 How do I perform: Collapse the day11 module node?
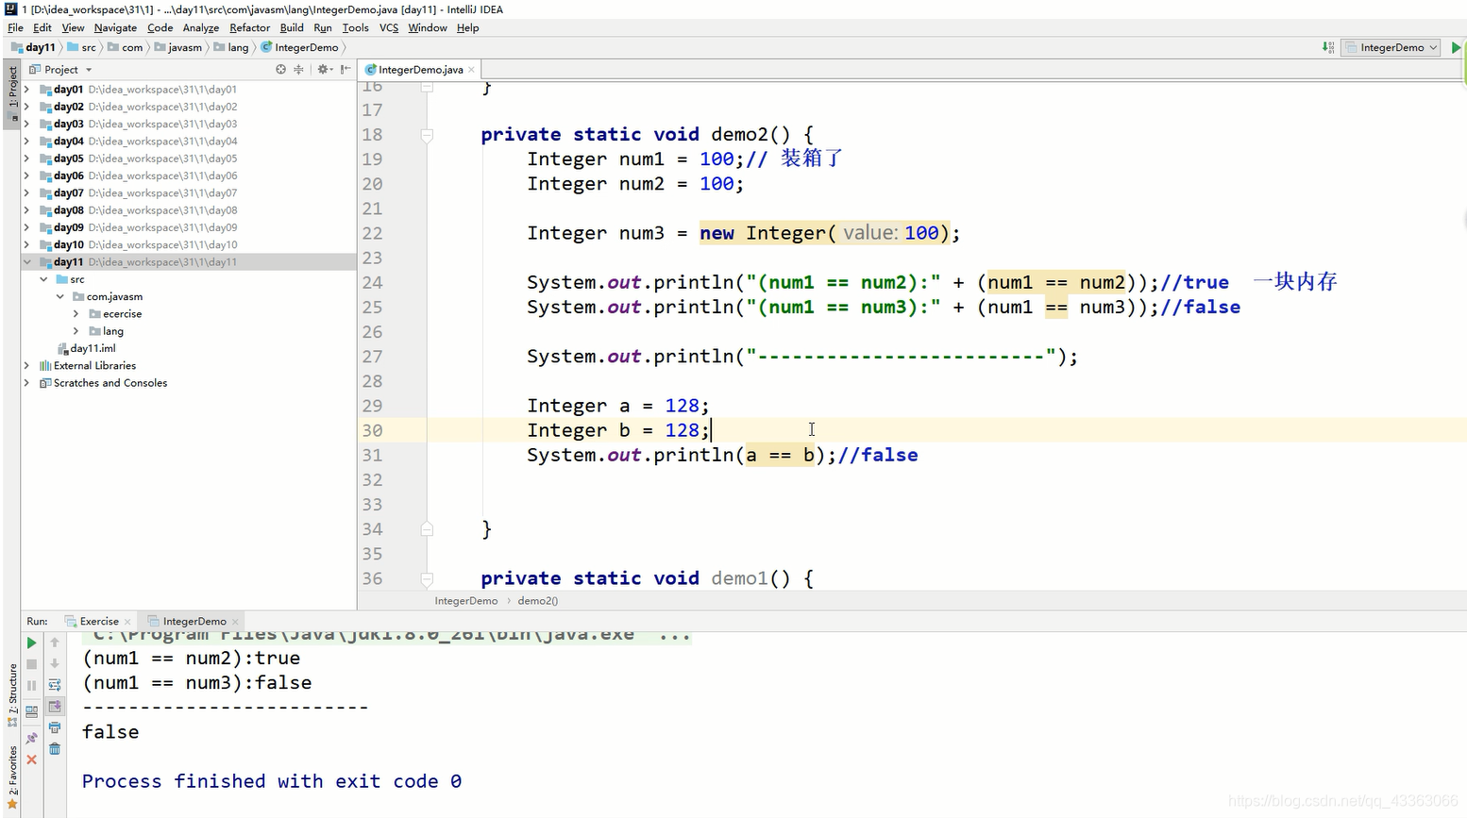(x=26, y=262)
